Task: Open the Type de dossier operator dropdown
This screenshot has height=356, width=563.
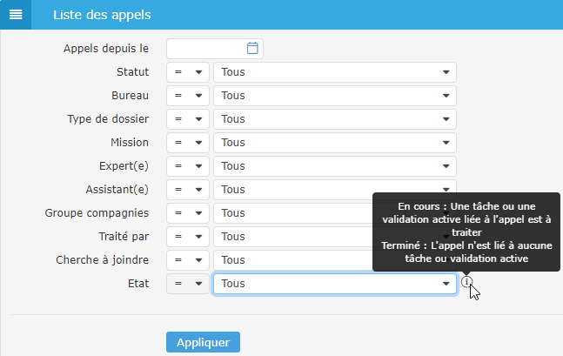Action: coord(187,119)
